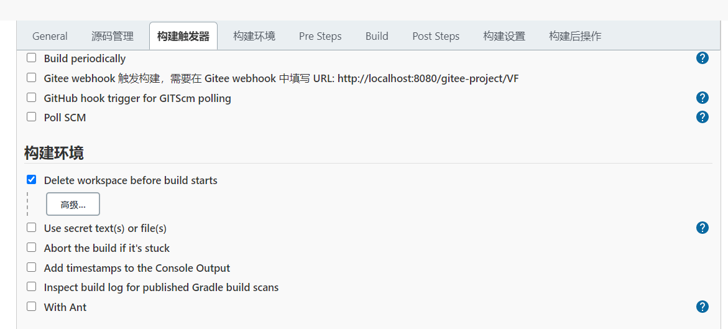Expand the 高级... advanced options
The width and height of the screenshot is (728, 329).
pos(73,205)
